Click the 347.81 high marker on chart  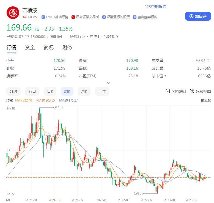[59, 107]
